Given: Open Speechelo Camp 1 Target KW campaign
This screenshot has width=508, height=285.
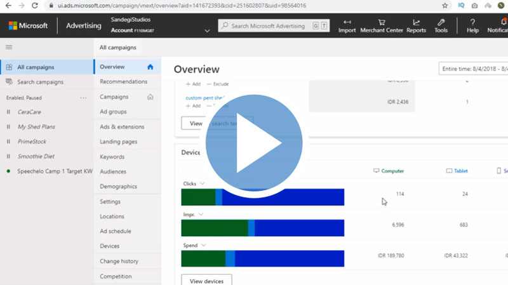Looking at the screenshot, I should pos(55,171).
